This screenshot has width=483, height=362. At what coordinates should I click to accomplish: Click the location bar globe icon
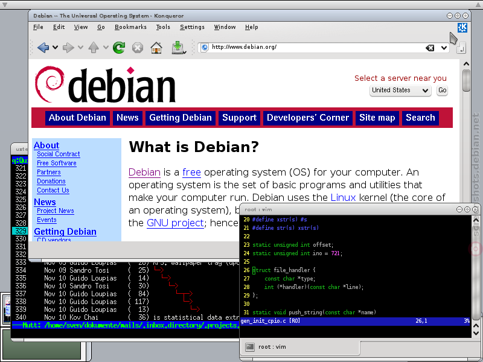click(x=205, y=47)
